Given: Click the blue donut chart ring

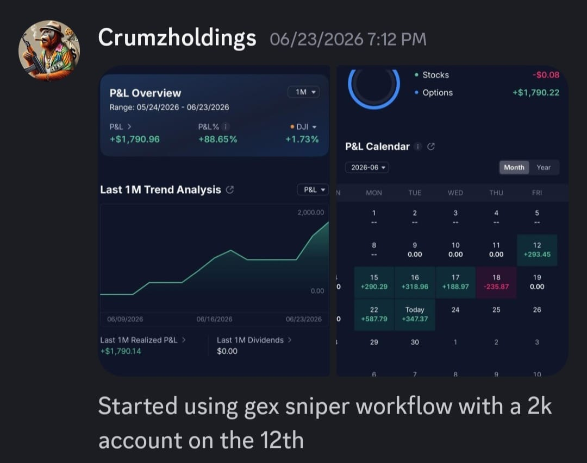Looking at the screenshot, I should pos(374,90).
